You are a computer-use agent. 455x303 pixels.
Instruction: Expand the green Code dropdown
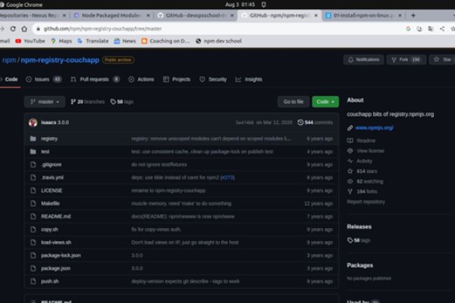325,102
